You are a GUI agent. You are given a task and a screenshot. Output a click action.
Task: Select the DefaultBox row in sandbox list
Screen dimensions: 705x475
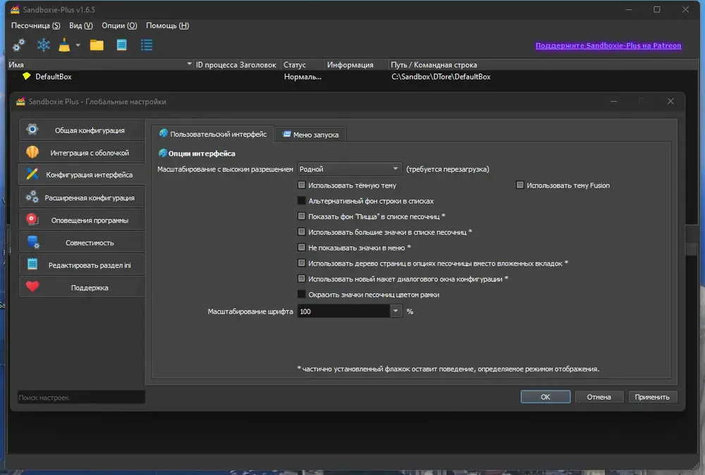tap(352, 76)
